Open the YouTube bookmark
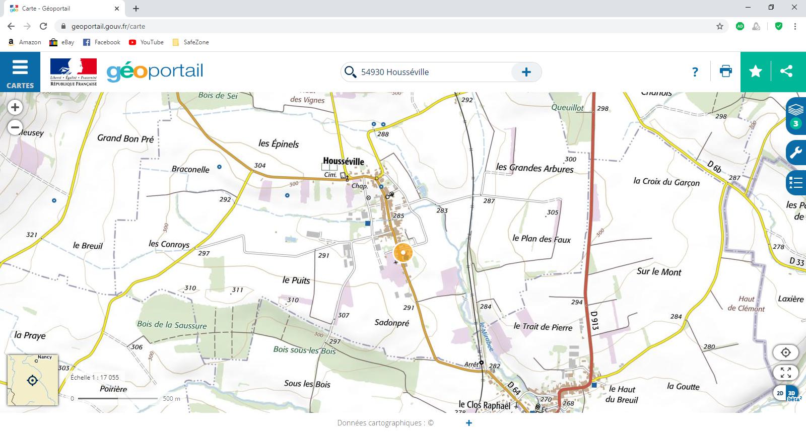The width and height of the screenshot is (806, 433). [146, 42]
